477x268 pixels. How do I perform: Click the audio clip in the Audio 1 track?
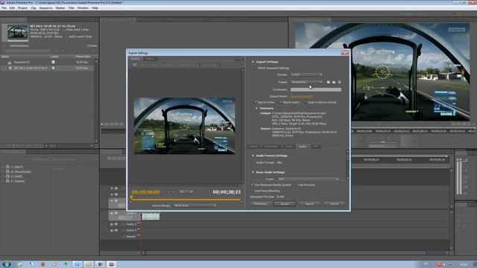[x=151, y=217]
